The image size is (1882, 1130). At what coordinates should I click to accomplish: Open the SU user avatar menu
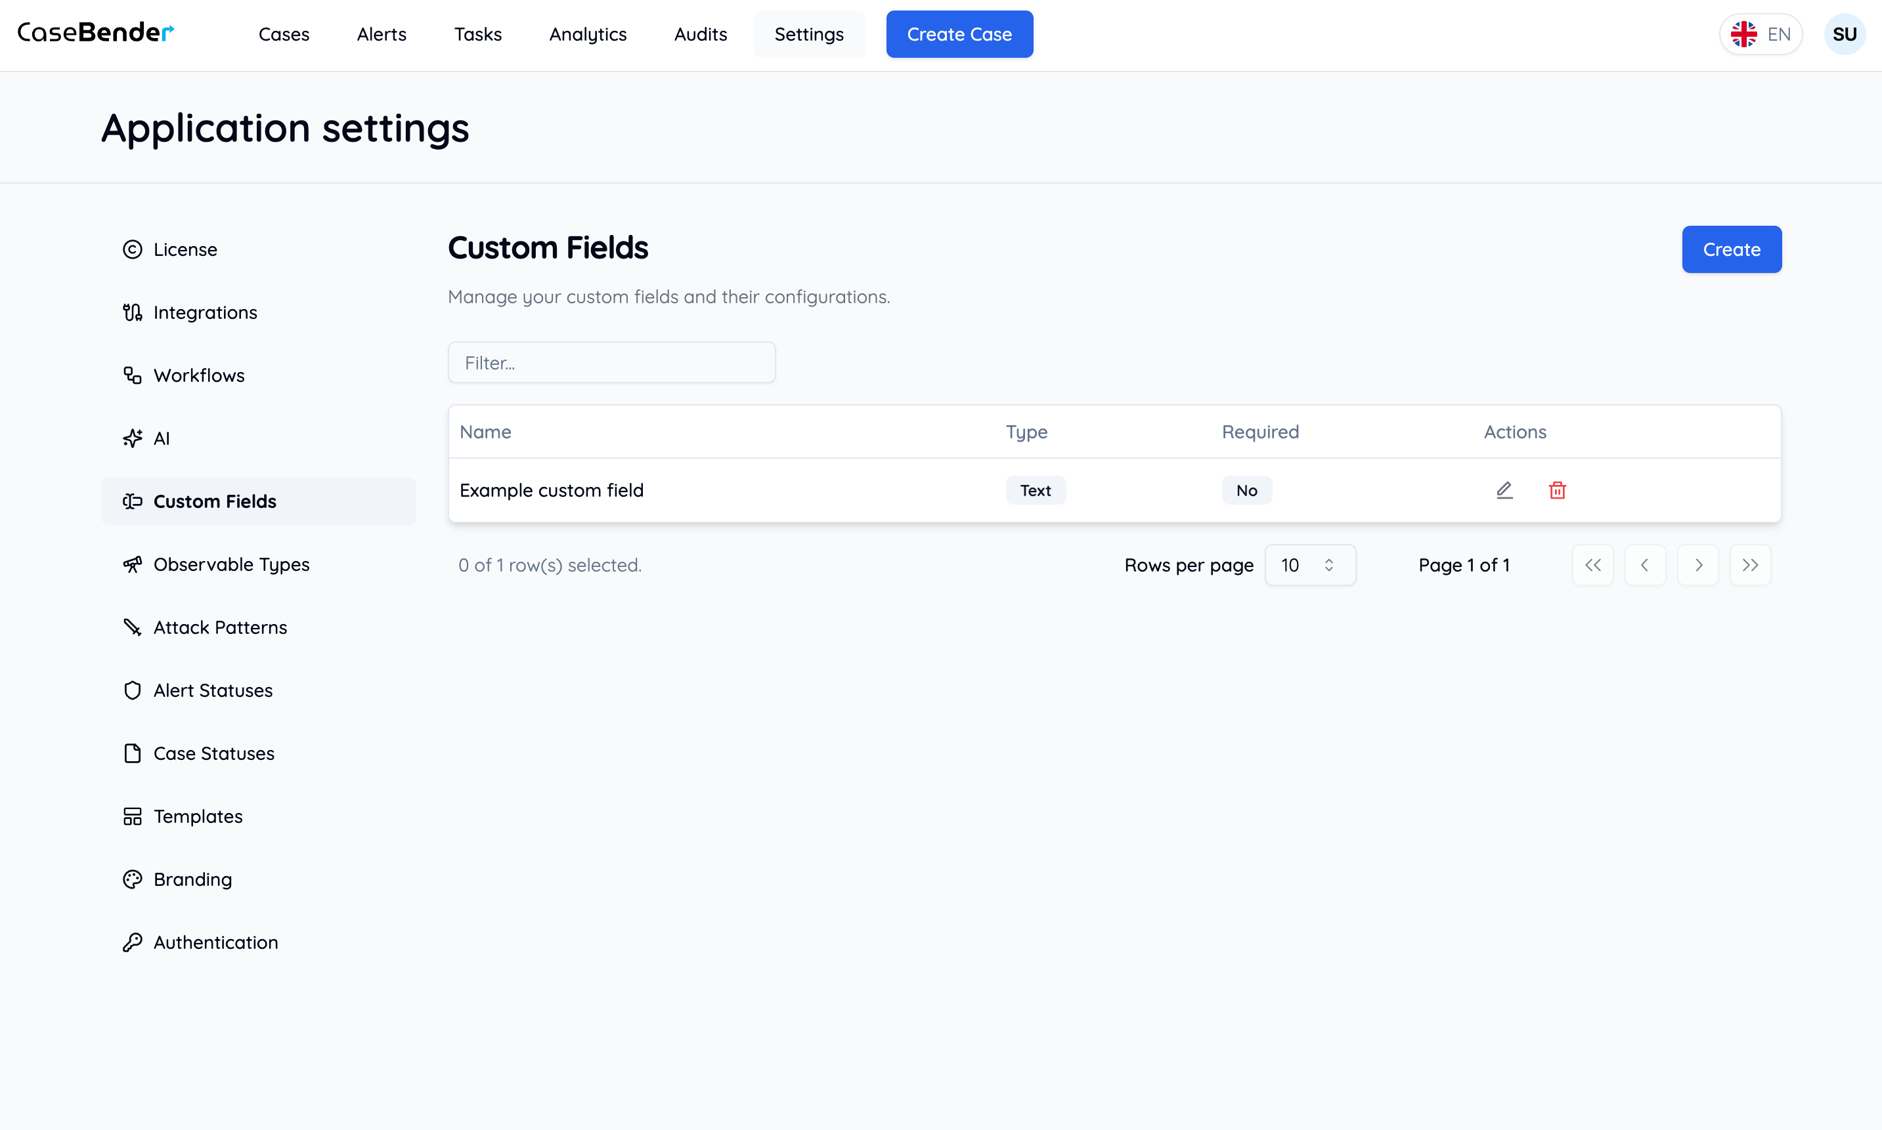[1844, 34]
